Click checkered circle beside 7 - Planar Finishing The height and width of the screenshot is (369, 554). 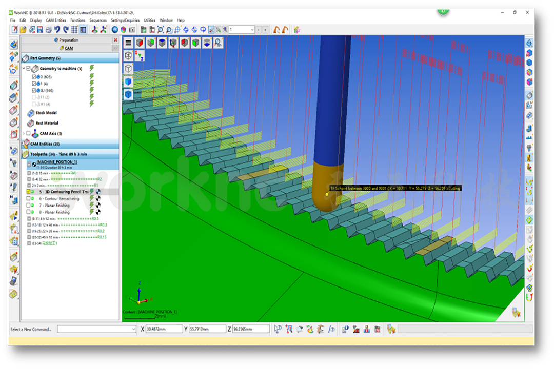pos(98,206)
